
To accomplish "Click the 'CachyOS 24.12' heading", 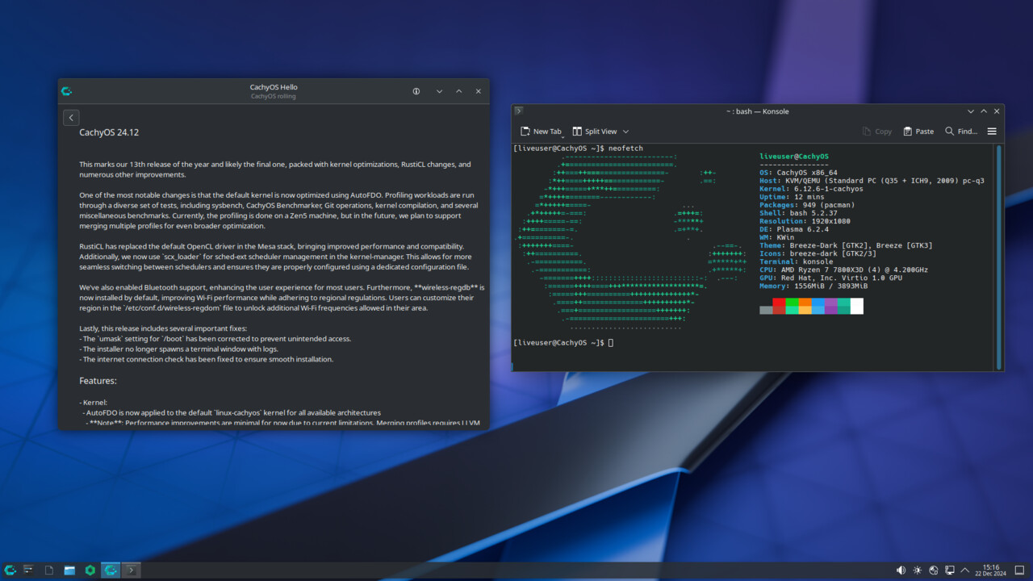I will pos(109,132).
